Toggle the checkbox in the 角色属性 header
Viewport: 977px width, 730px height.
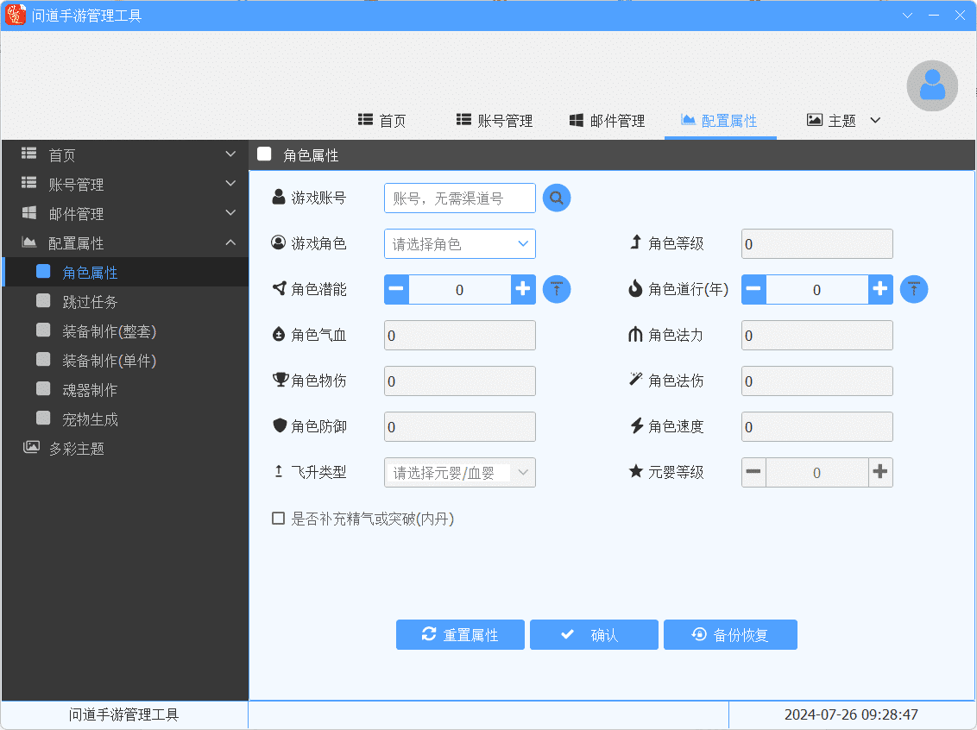pos(265,154)
